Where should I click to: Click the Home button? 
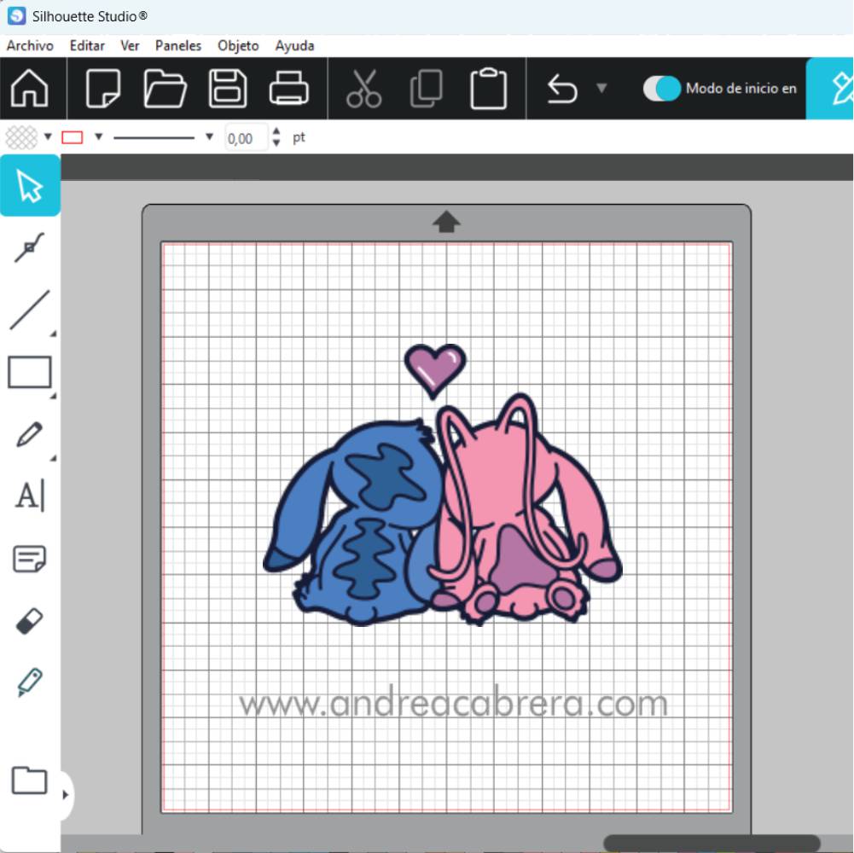point(30,89)
